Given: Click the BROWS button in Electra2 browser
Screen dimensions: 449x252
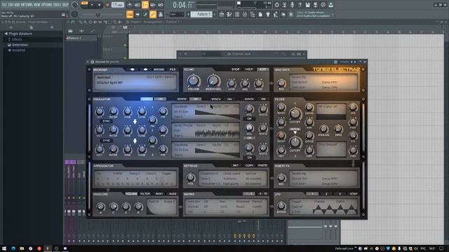Looking at the screenshot, I should click(159, 69).
